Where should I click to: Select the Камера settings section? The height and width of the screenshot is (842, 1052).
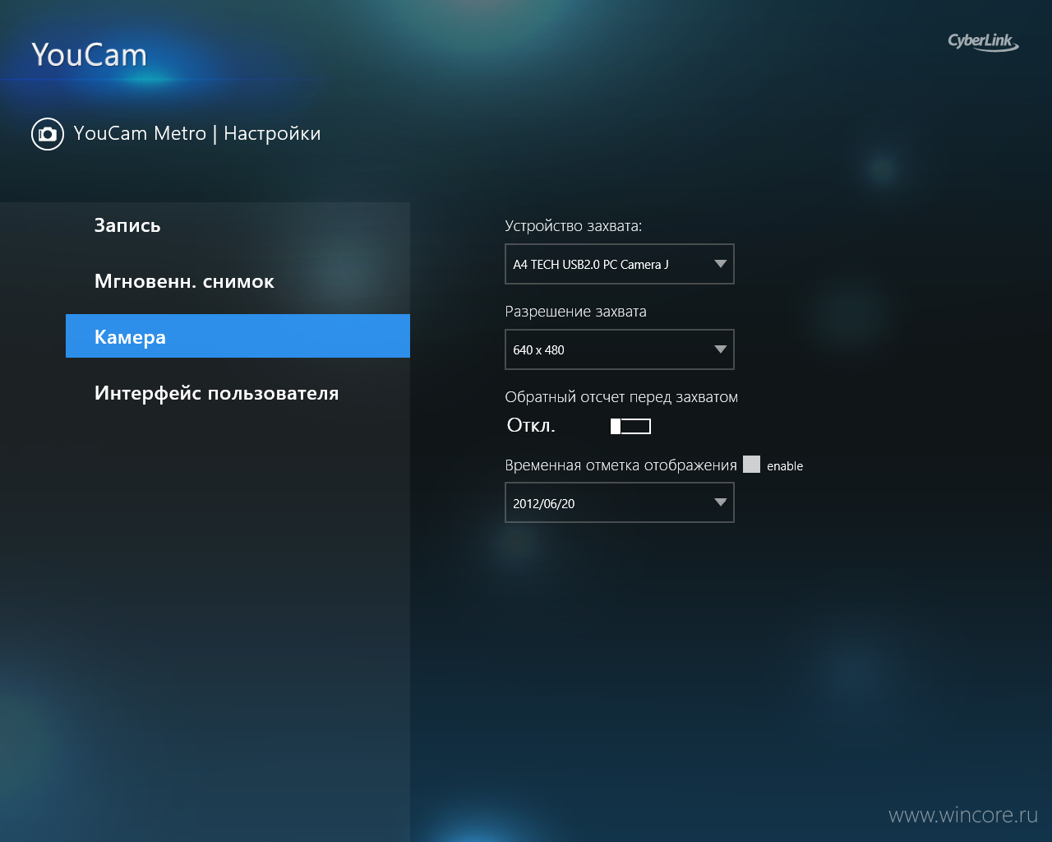(x=238, y=336)
